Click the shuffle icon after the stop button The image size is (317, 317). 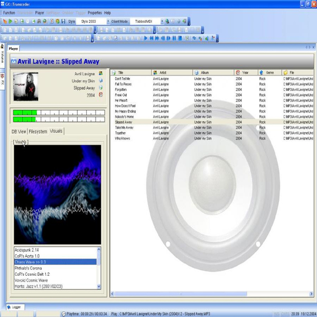[187, 38]
